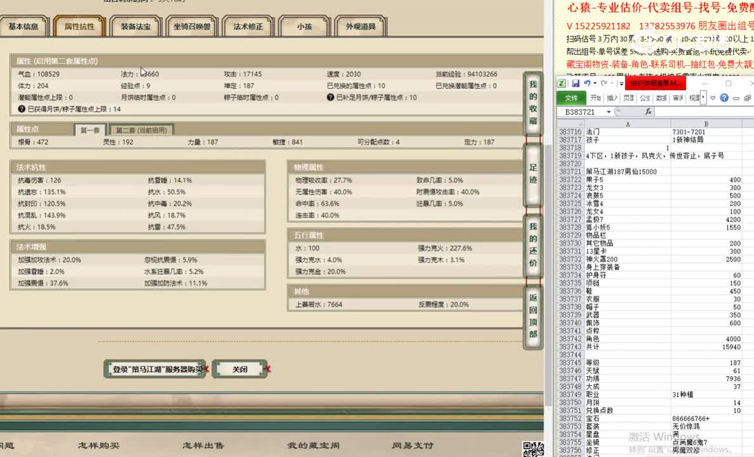Select the 功绩 value cell 7936
This screenshot has width=754, height=457.
coord(706,378)
